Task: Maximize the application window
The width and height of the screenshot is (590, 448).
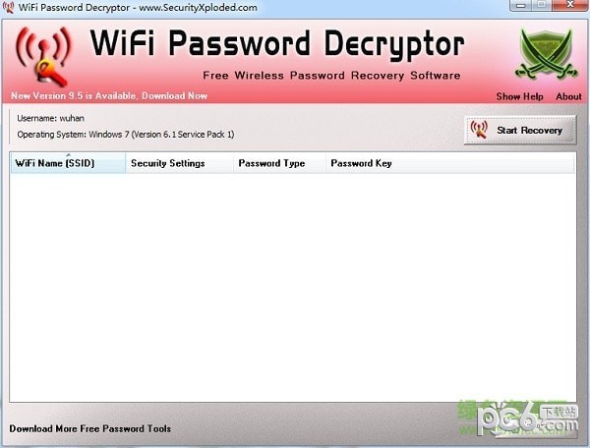Action: click(542, 5)
